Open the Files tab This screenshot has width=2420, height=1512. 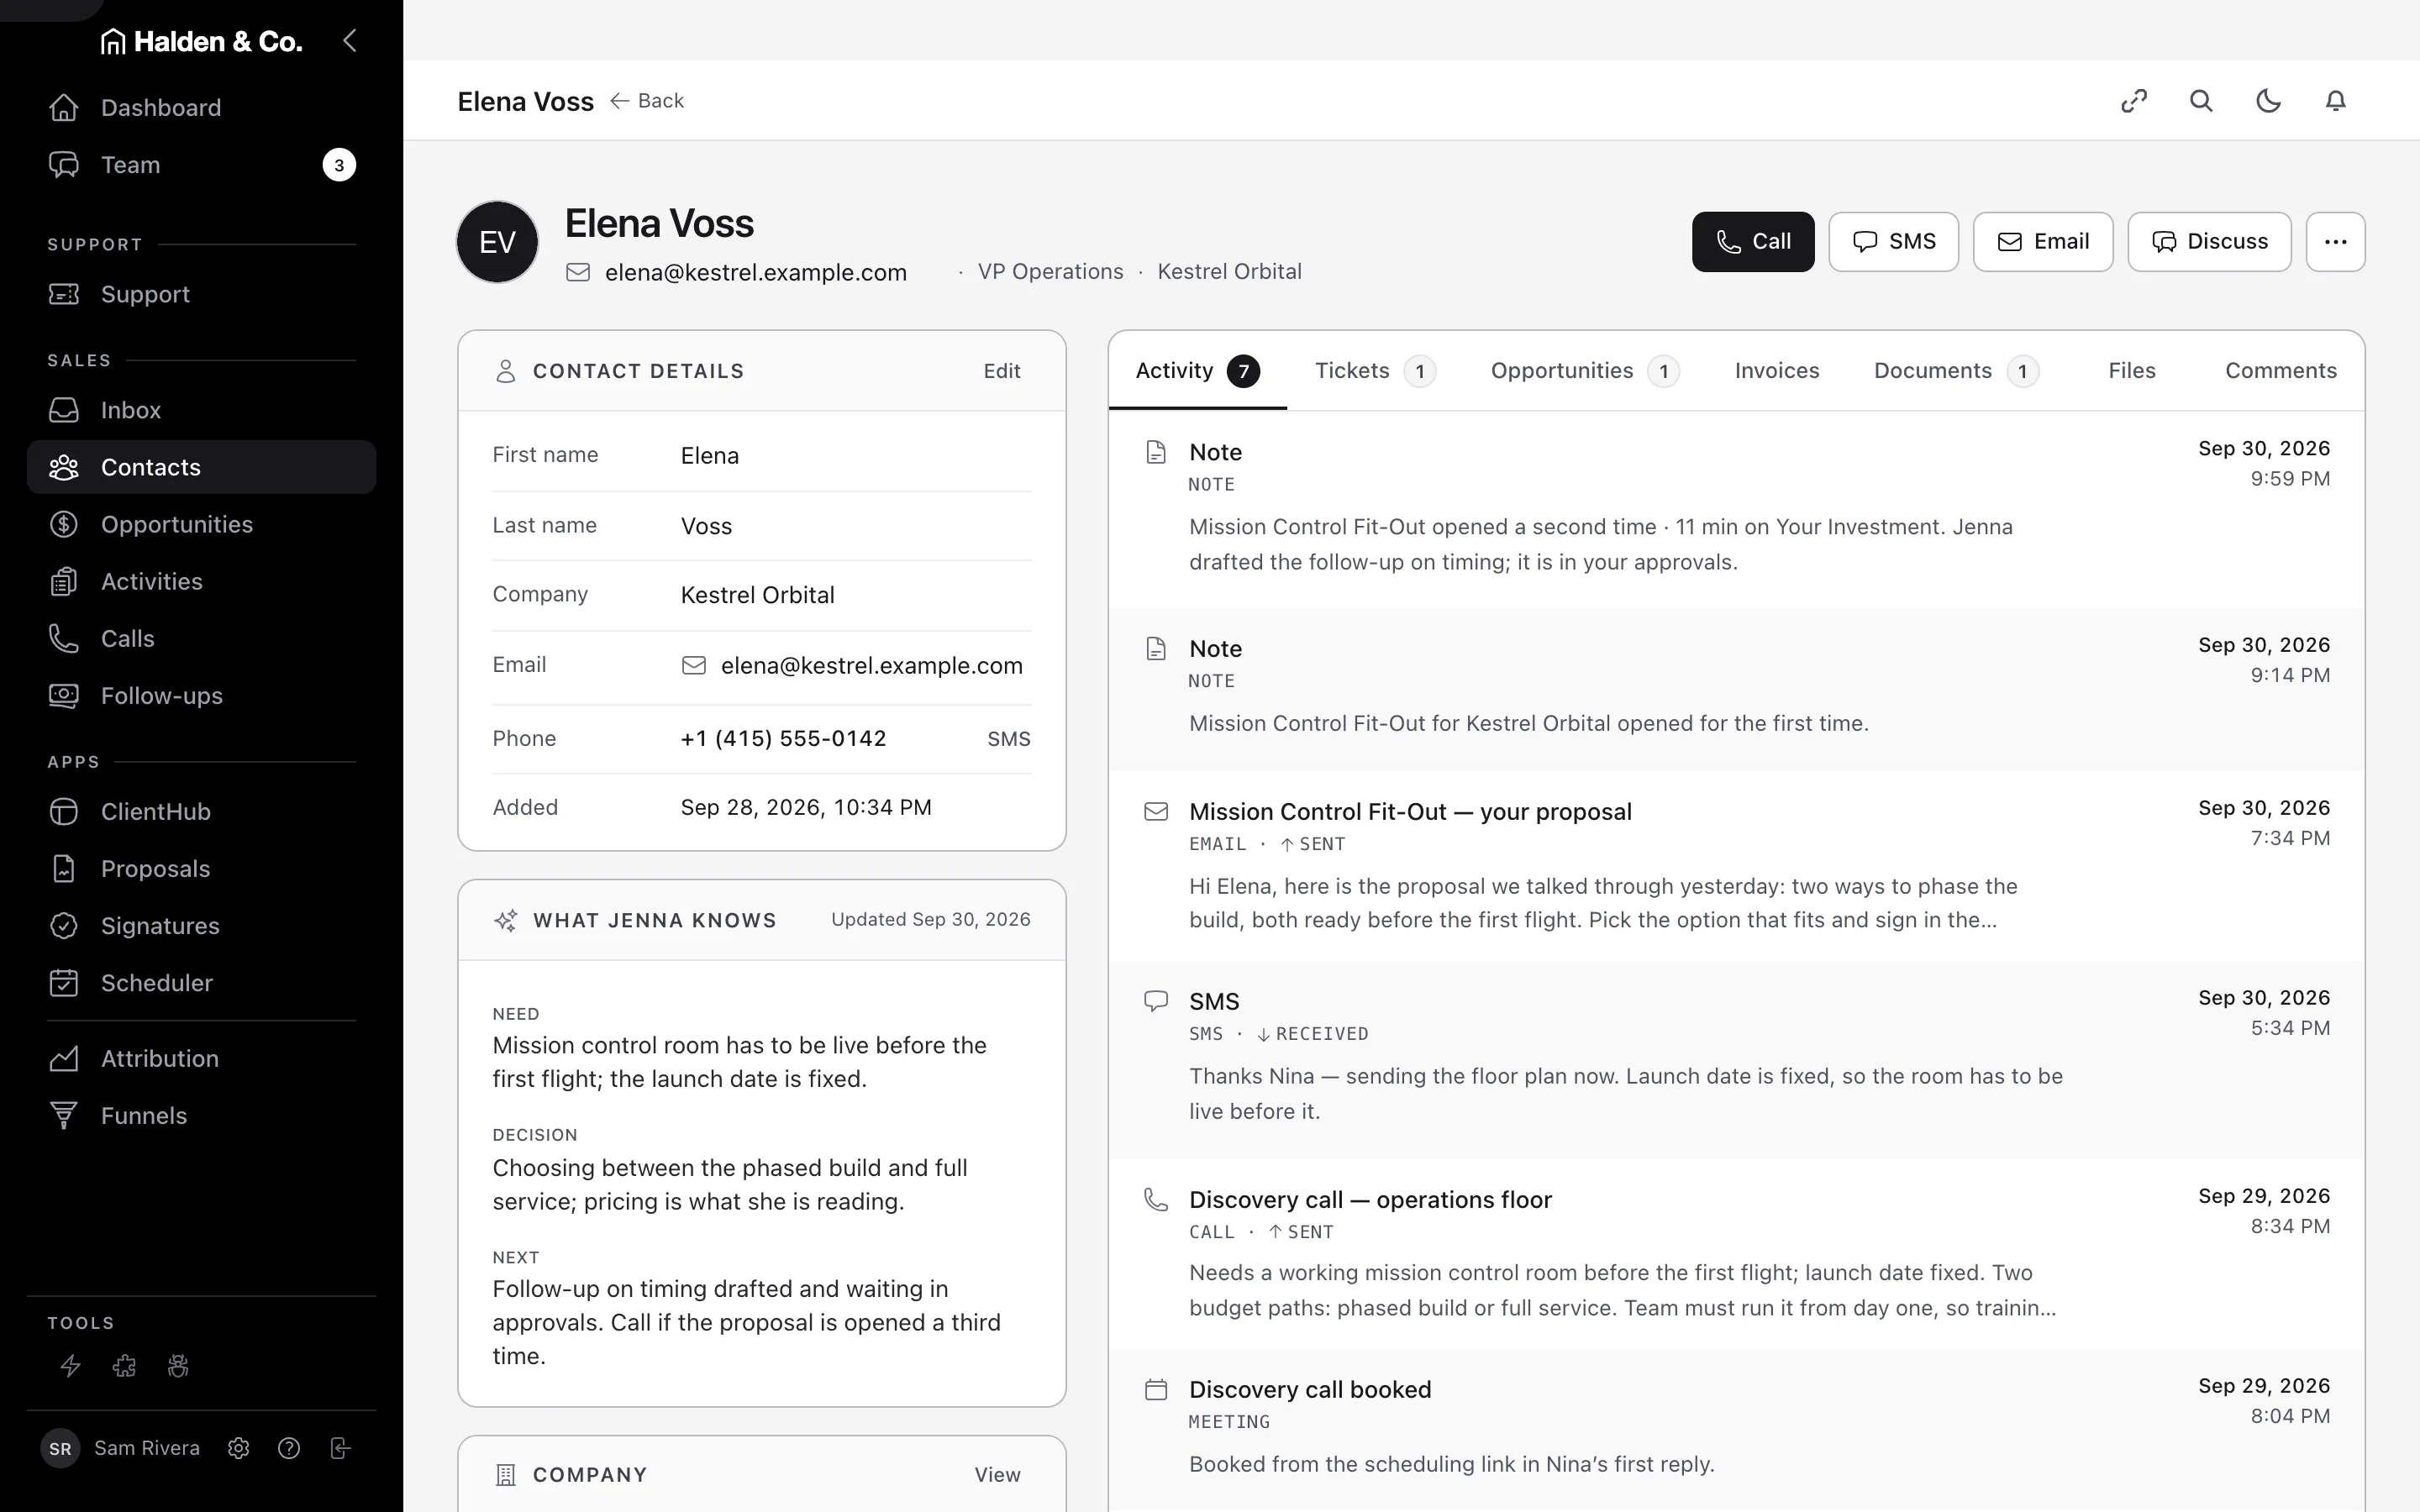[x=2131, y=371]
